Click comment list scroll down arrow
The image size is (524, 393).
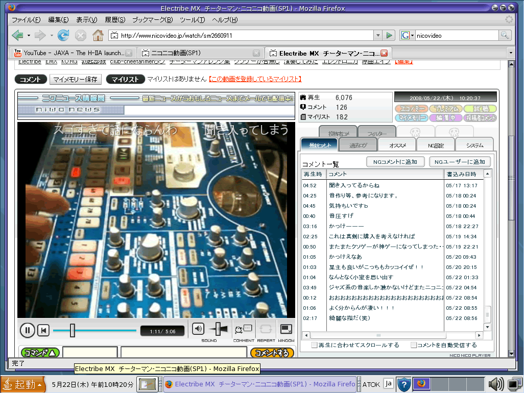487,327
